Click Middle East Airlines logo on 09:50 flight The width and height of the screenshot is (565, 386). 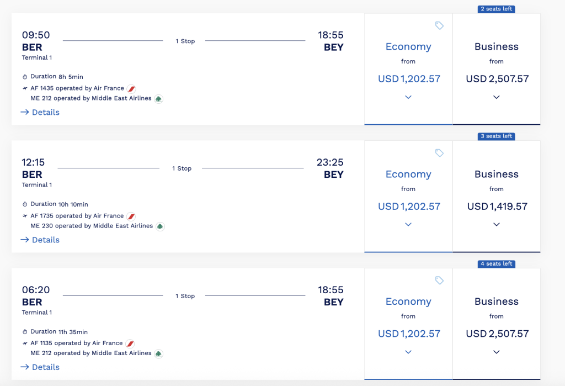(158, 99)
